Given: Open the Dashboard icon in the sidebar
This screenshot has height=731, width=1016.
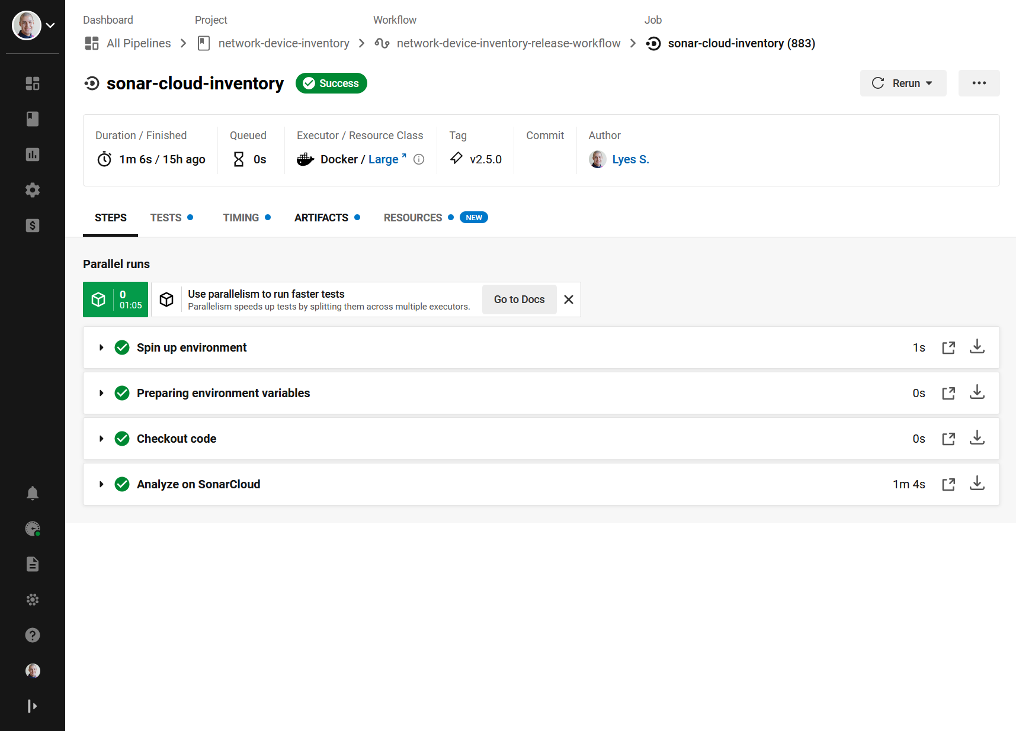Looking at the screenshot, I should point(33,83).
